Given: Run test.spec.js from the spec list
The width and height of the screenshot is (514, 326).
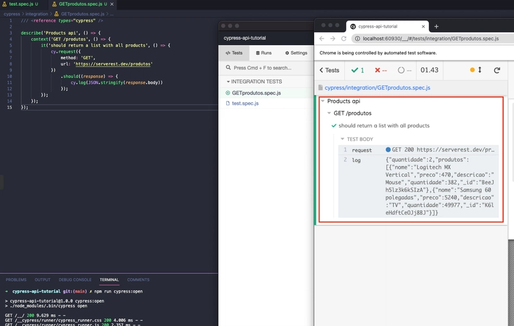Looking at the screenshot, I should [245, 104].
